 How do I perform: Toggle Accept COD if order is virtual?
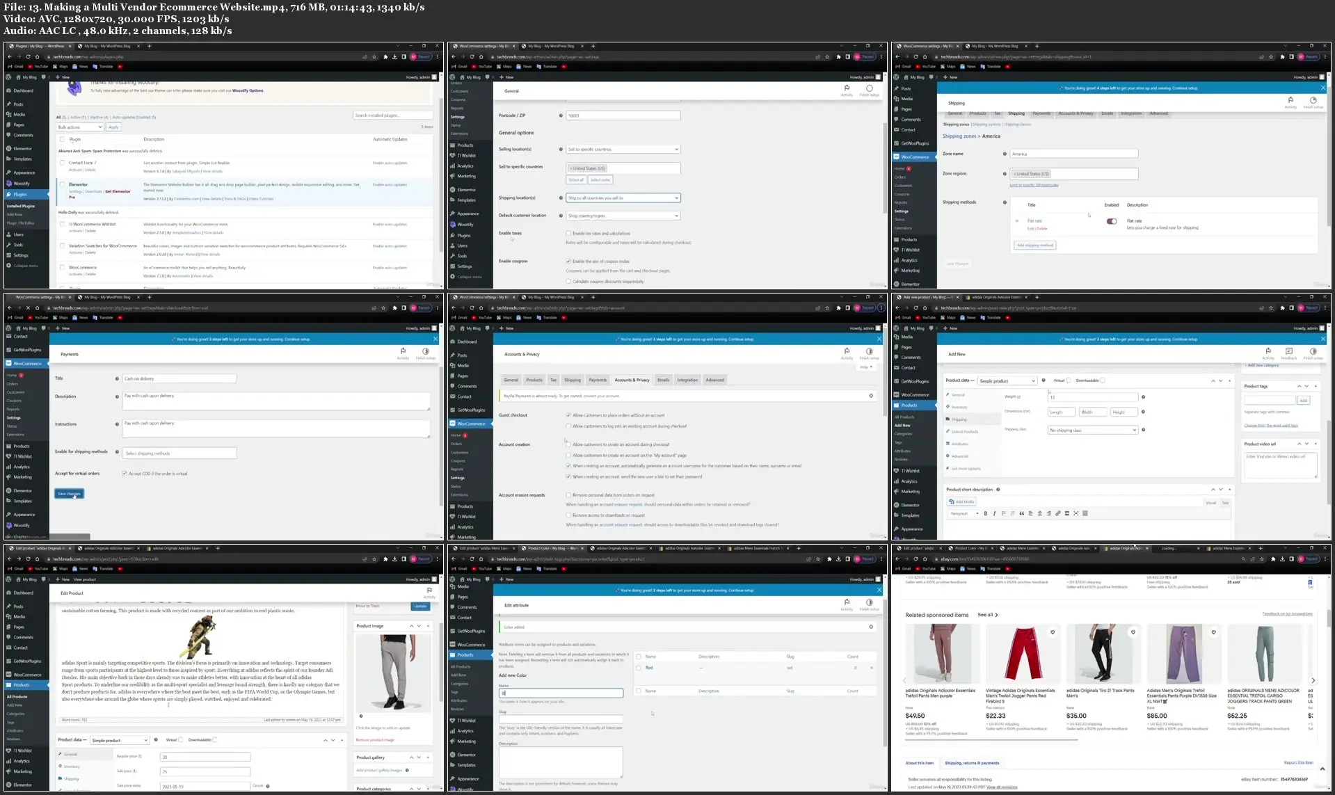click(125, 474)
